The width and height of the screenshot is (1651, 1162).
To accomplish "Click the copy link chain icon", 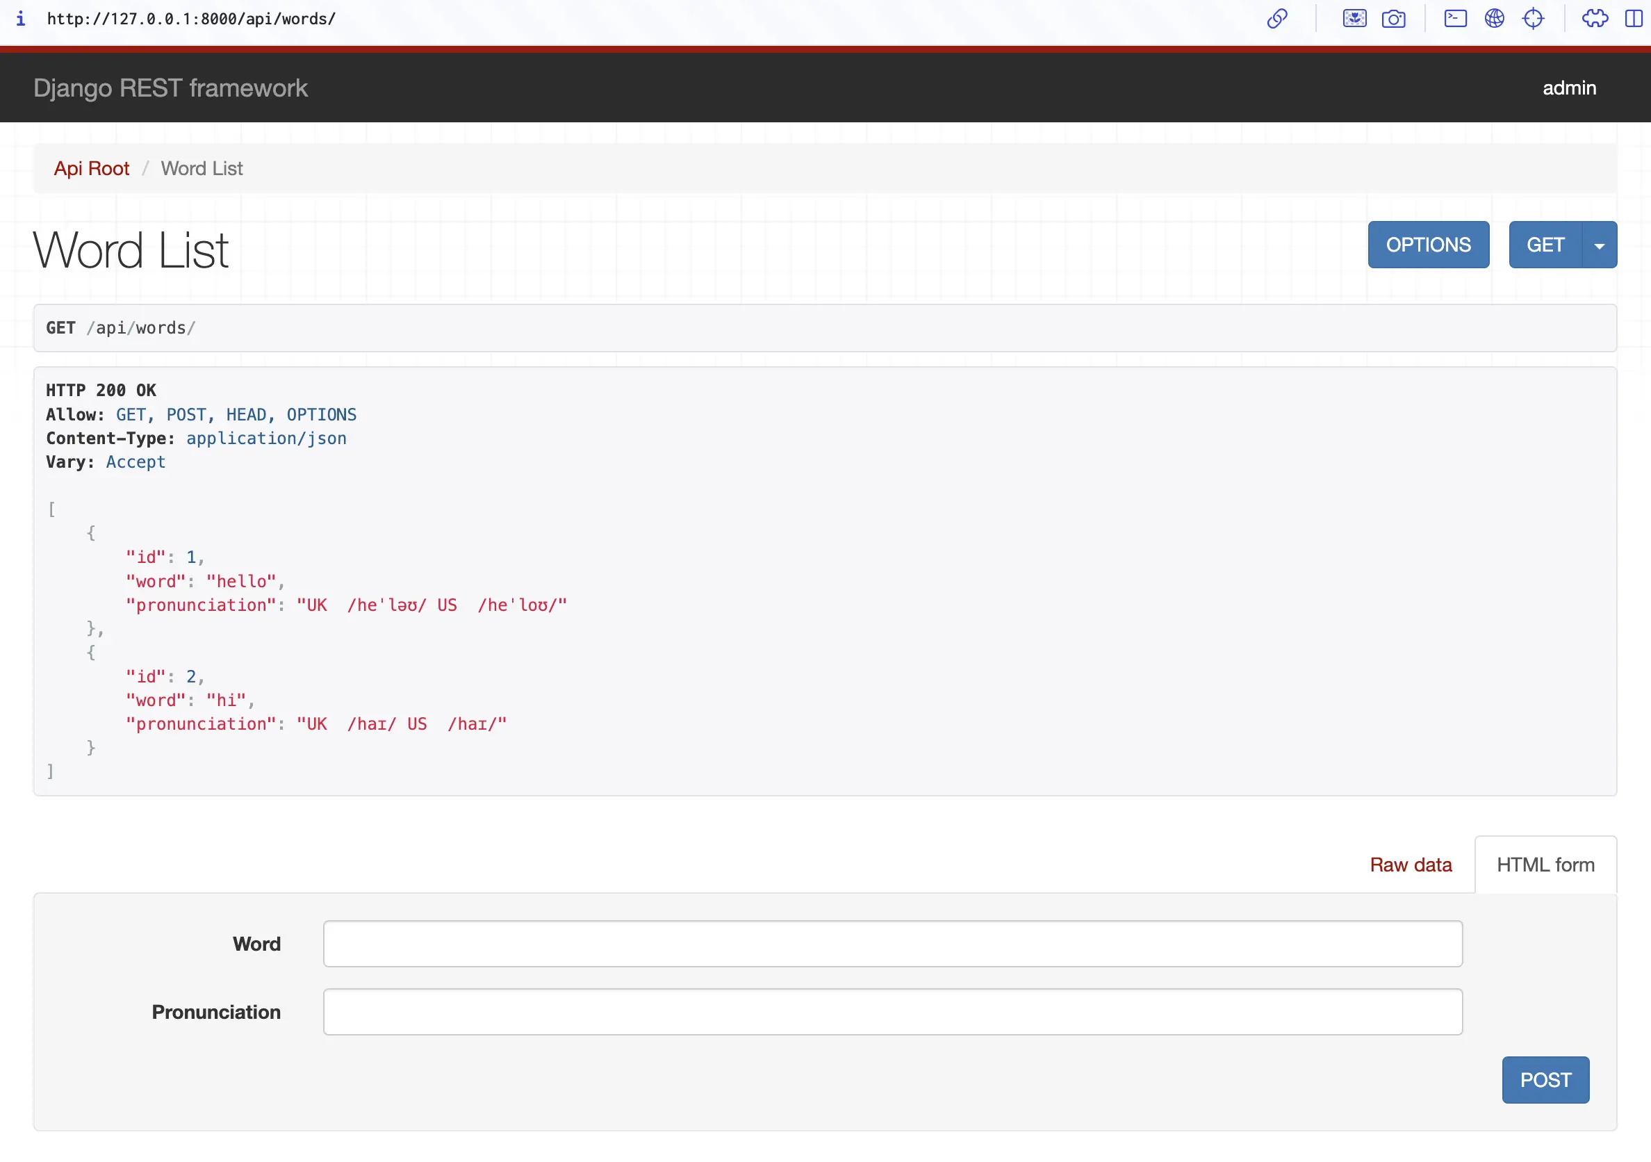I will pos(1276,19).
